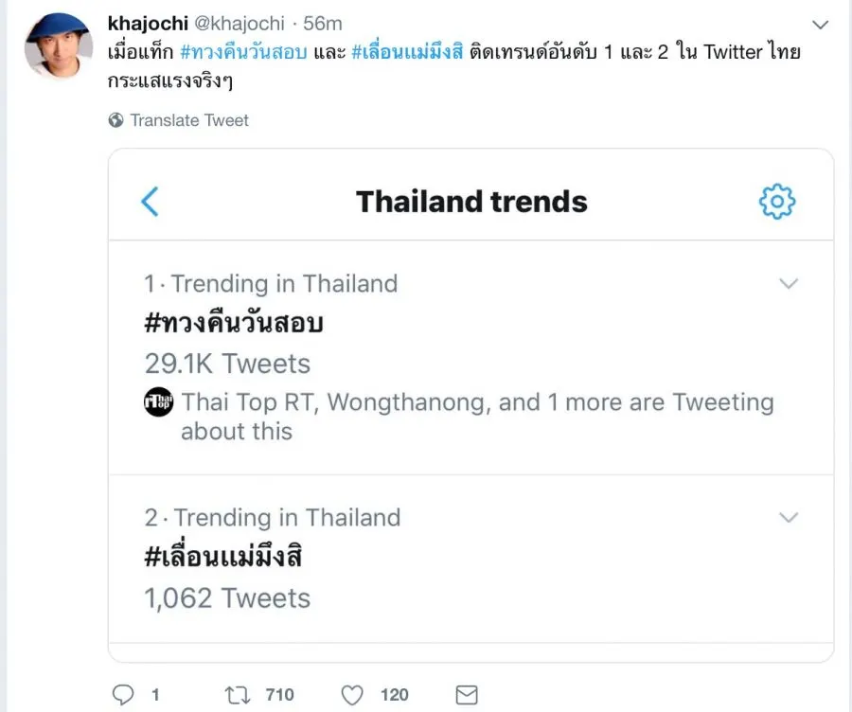The width and height of the screenshot is (852, 712).
Task: Click the Thai Top RT account icon
Action: tap(158, 402)
